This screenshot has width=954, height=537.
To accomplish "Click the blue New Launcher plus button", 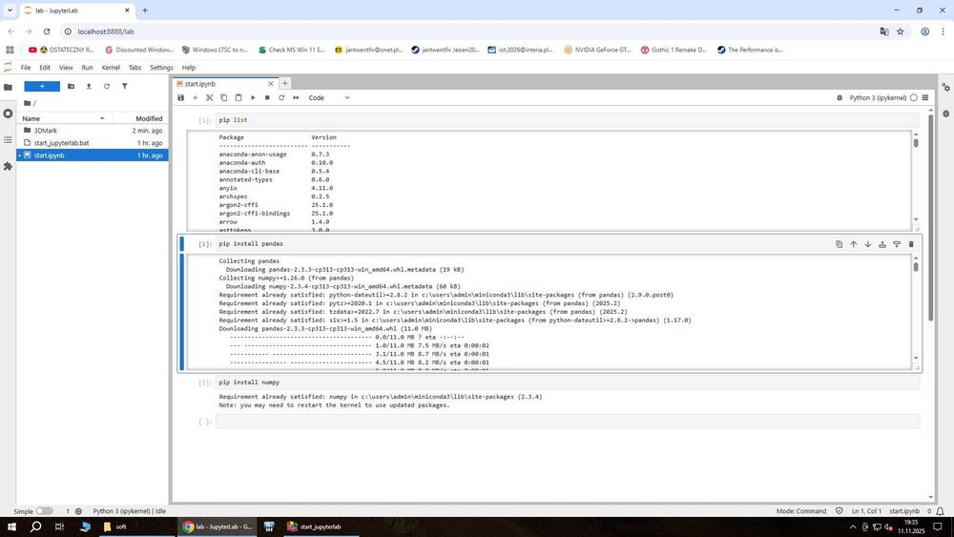I will tap(42, 87).
